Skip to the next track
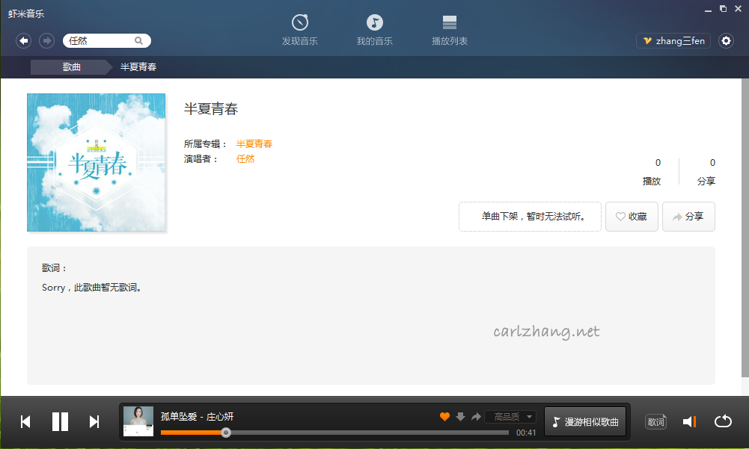Screen dimensions: 749x449 tap(94, 422)
